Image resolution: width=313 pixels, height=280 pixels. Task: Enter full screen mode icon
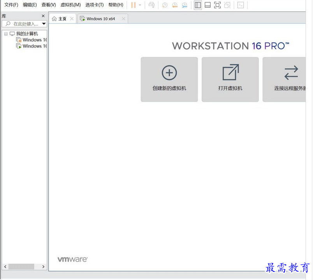[217, 5]
